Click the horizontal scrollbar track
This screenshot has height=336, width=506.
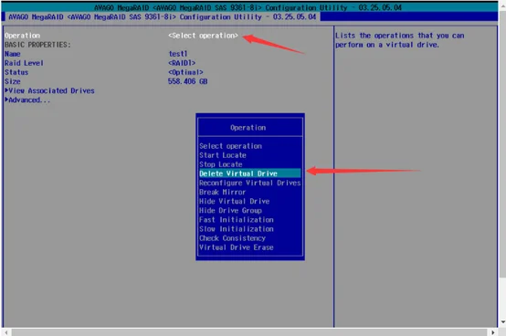coord(249,332)
